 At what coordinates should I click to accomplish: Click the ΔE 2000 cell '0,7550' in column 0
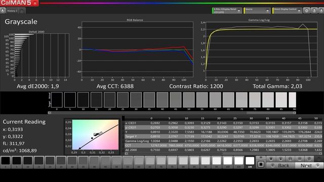[x=155, y=150]
